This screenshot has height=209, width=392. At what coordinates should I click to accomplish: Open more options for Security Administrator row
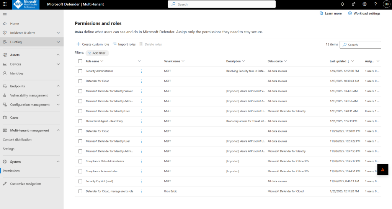point(141,71)
